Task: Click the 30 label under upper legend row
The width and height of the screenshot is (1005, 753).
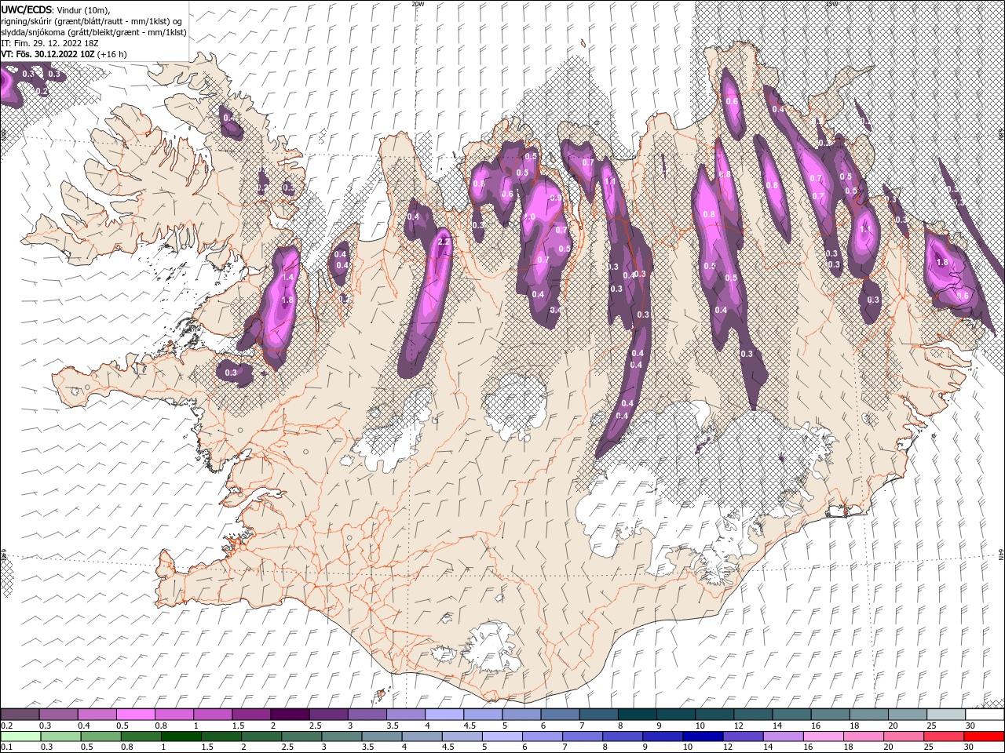Action: point(970,726)
